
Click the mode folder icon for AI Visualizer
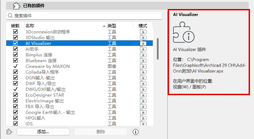point(143,43)
